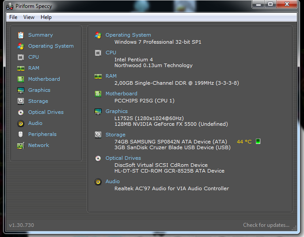
Task: Click 'Intel Pentium 4' text
Action: click(x=133, y=60)
